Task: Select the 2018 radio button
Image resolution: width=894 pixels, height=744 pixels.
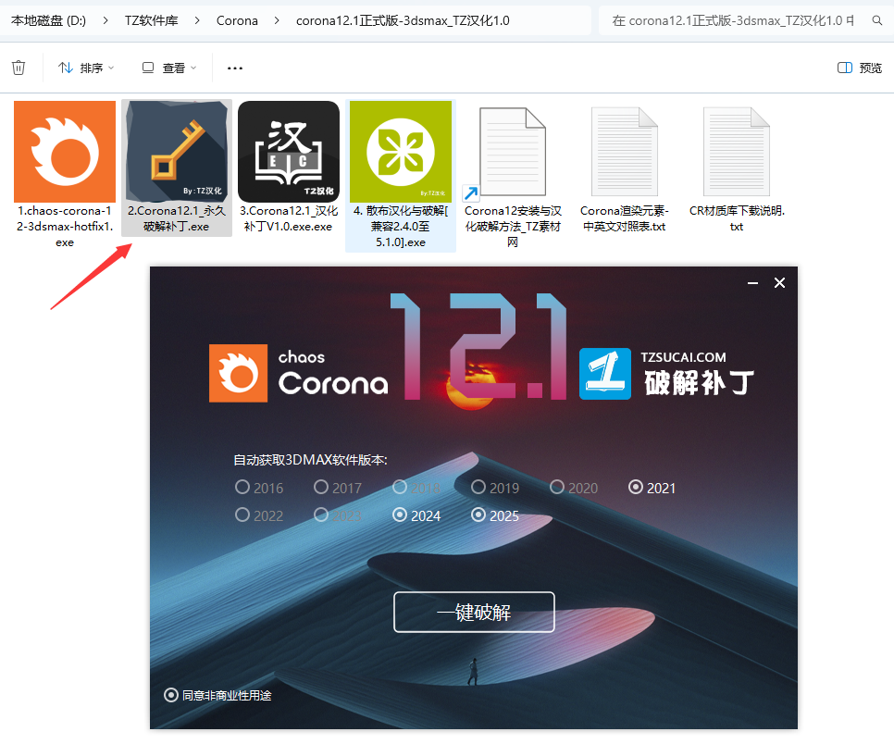Action: pyautogui.click(x=400, y=487)
